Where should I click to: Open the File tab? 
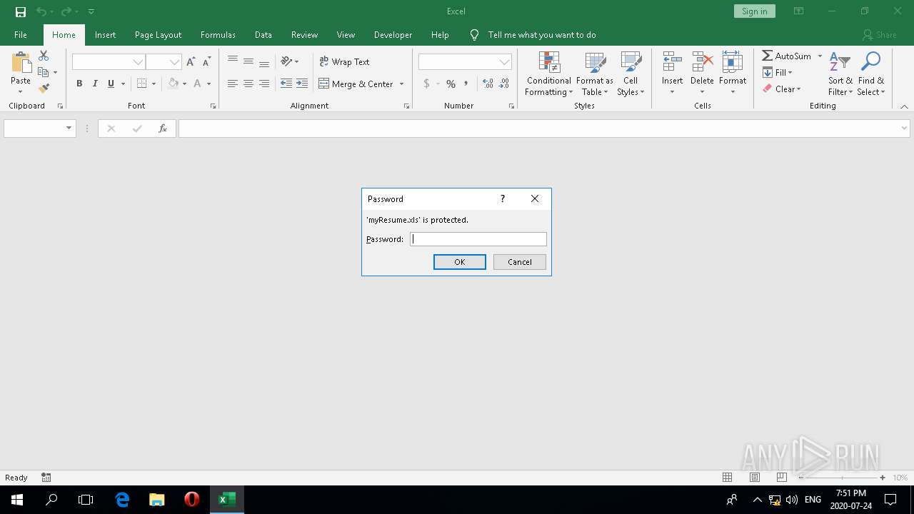click(21, 34)
